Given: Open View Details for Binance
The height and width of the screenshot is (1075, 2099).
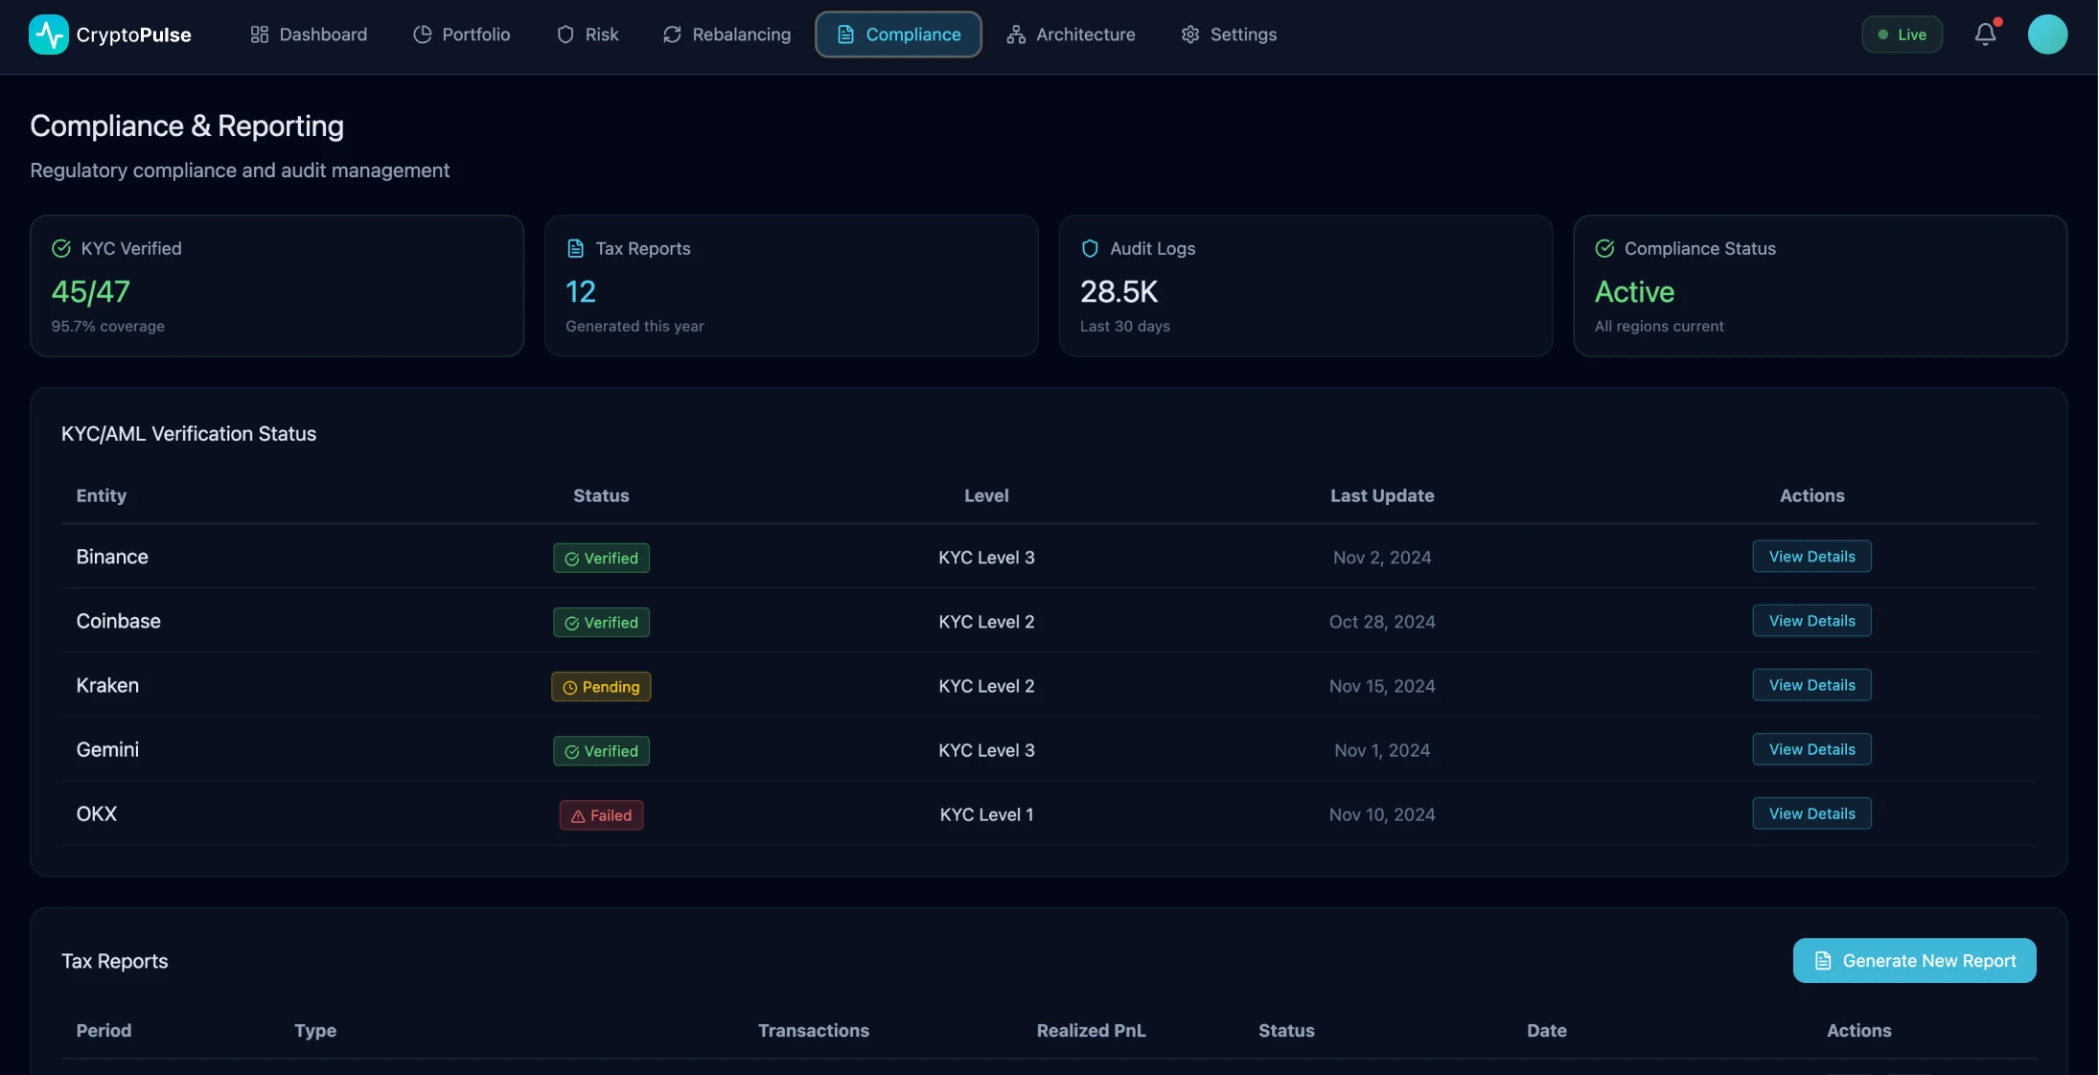Looking at the screenshot, I should point(1811,556).
